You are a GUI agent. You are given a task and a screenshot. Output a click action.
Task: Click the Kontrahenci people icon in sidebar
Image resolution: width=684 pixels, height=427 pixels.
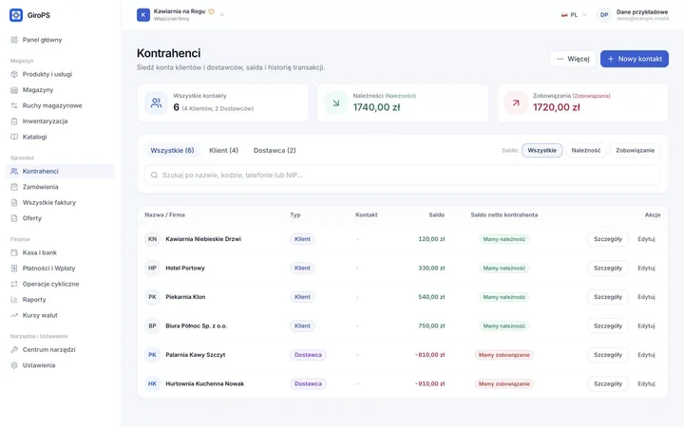point(14,171)
